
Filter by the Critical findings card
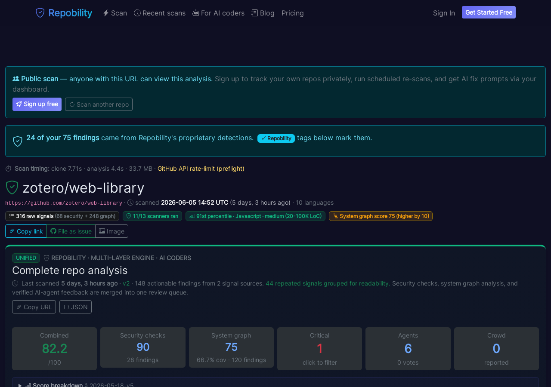click(x=319, y=349)
